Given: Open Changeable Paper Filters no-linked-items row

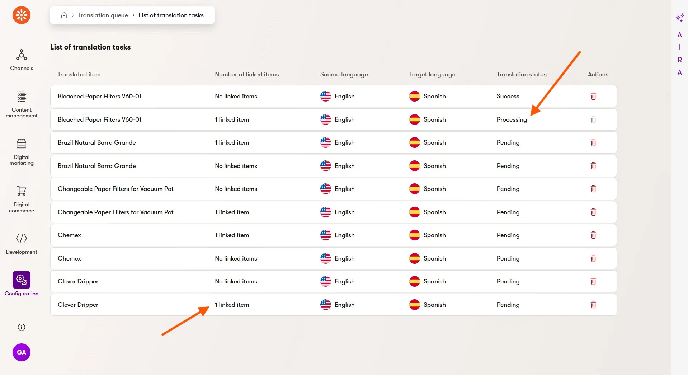Looking at the screenshot, I should [x=116, y=189].
